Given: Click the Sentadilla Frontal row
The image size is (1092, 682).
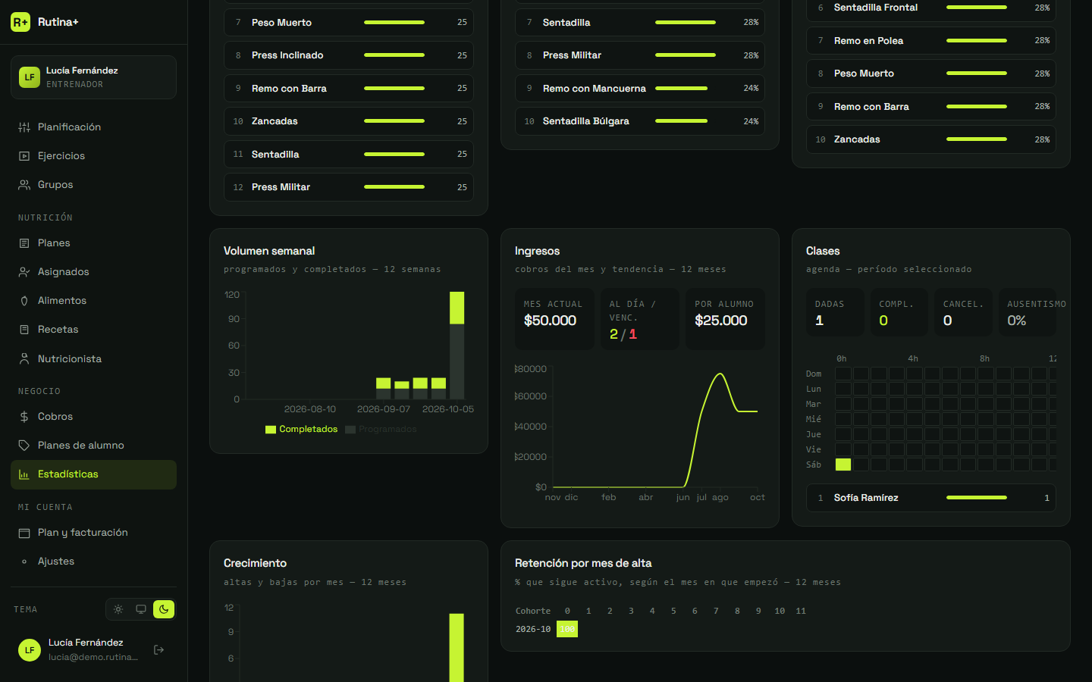Looking at the screenshot, I should (931, 9).
